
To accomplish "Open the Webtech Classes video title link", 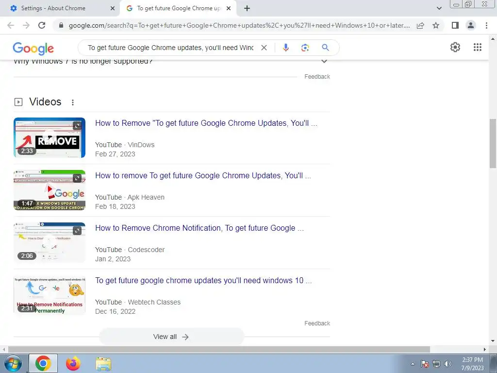I will click(x=203, y=280).
